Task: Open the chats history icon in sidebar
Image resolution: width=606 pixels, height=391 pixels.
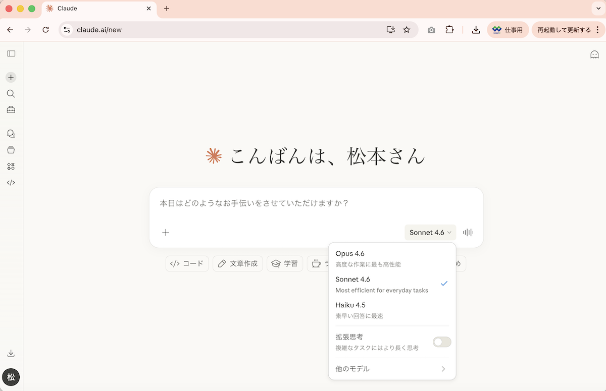Action: [x=11, y=134]
